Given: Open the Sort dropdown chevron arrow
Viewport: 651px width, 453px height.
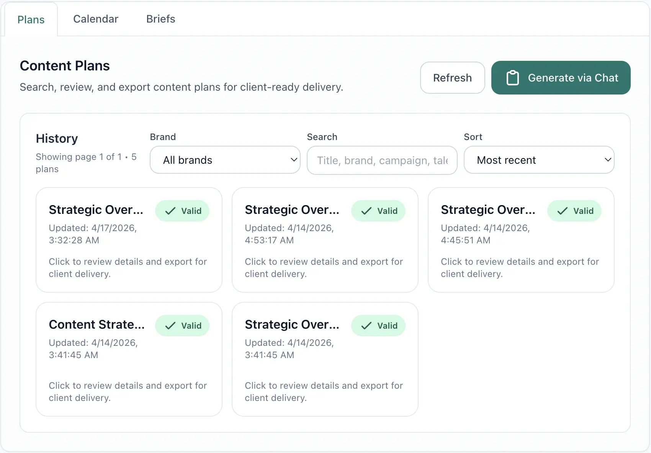Looking at the screenshot, I should (608, 160).
